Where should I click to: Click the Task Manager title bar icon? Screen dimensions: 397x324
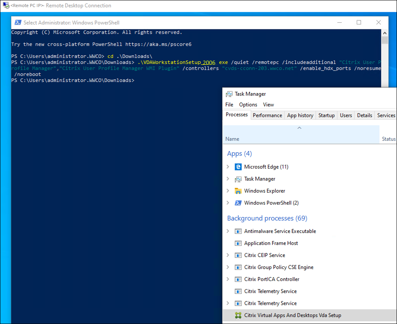[229, 94]
